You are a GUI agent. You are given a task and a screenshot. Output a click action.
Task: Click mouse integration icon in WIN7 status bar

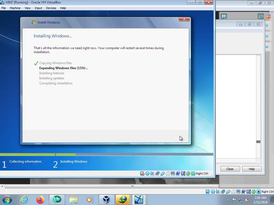[188, 174]
